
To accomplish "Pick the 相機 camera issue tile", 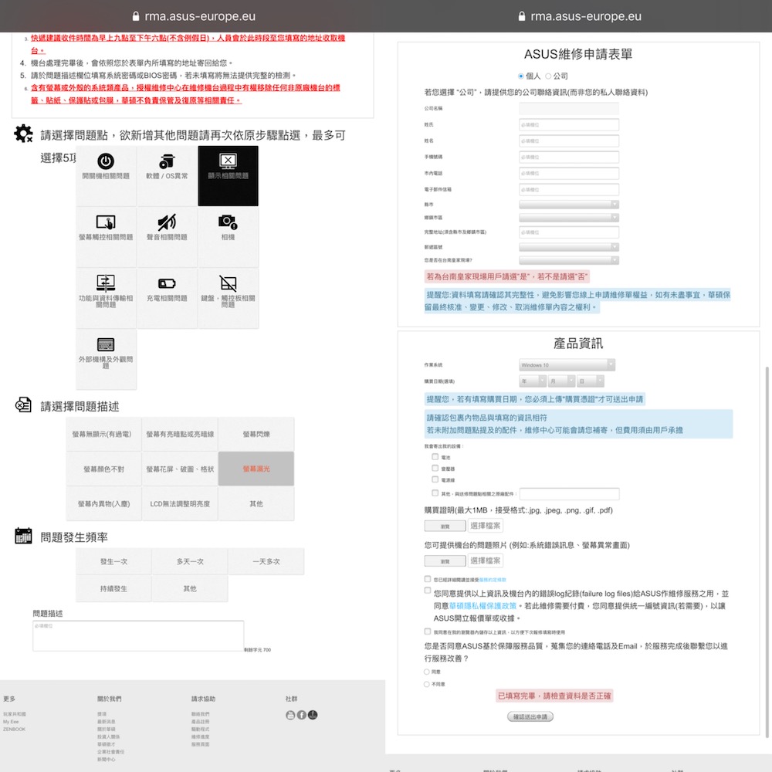I will (228, 237).
